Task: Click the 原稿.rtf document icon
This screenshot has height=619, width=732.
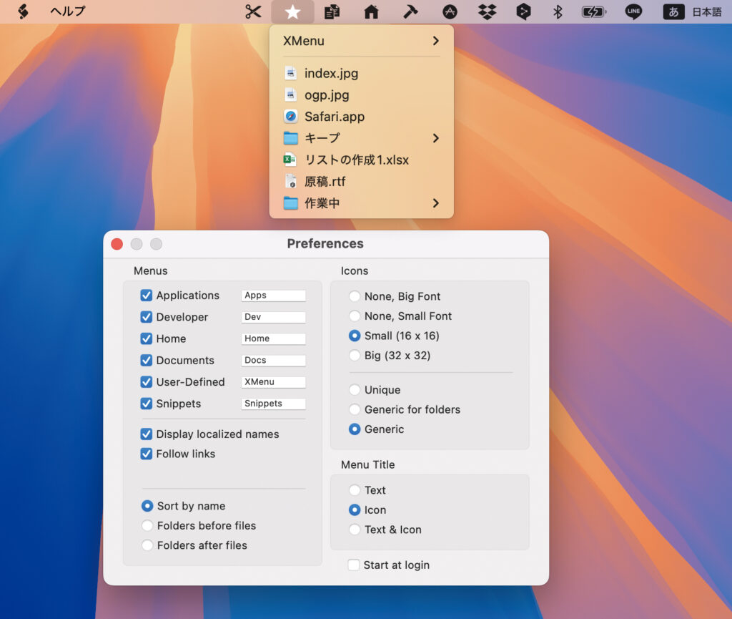Action: 290,181
